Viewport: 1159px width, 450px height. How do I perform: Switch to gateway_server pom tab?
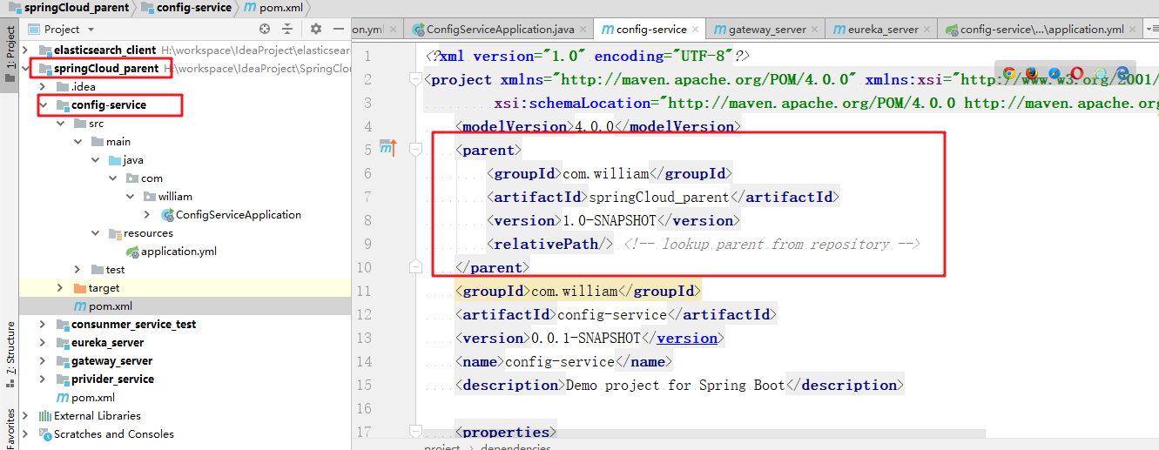(768, 29)
